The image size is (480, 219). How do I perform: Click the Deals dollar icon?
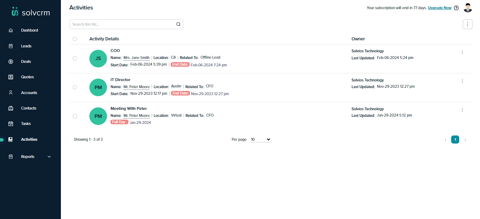[11, 61]
